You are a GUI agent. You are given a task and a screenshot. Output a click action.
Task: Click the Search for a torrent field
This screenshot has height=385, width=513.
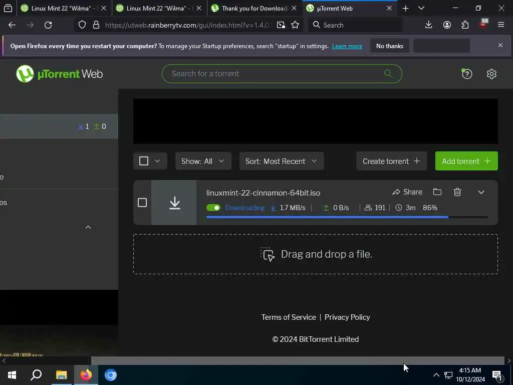pyautogui.click(x=282, y=73)
